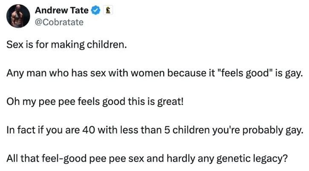309x171 pixels.
Task: Open the Andrew Tate display name
Action: point(62,10)
